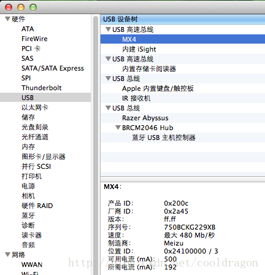Open the PCI 卡 sidebar entry
This screenshot has width=265, height=275.
pyautogui.click(x=31, y=48)
